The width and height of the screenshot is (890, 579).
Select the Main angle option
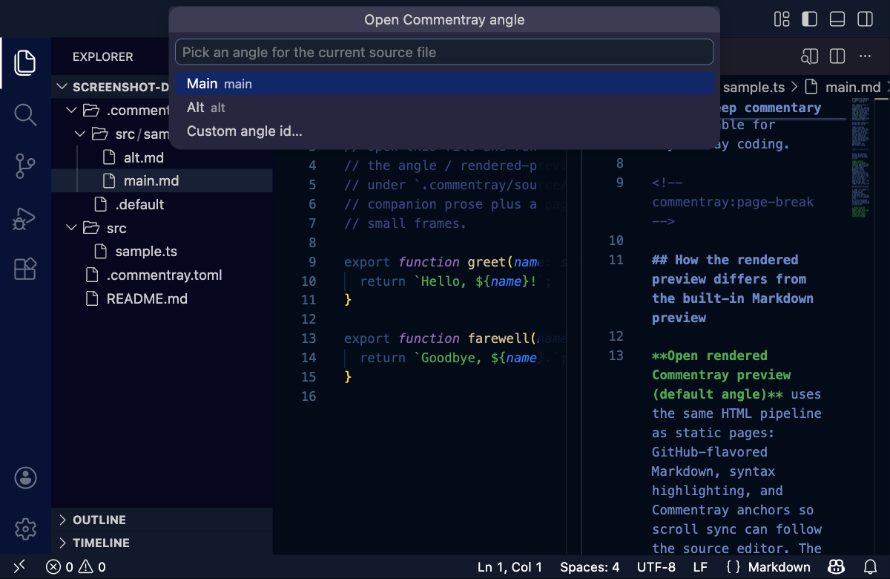pyautogui.click(x=444, y=84)
